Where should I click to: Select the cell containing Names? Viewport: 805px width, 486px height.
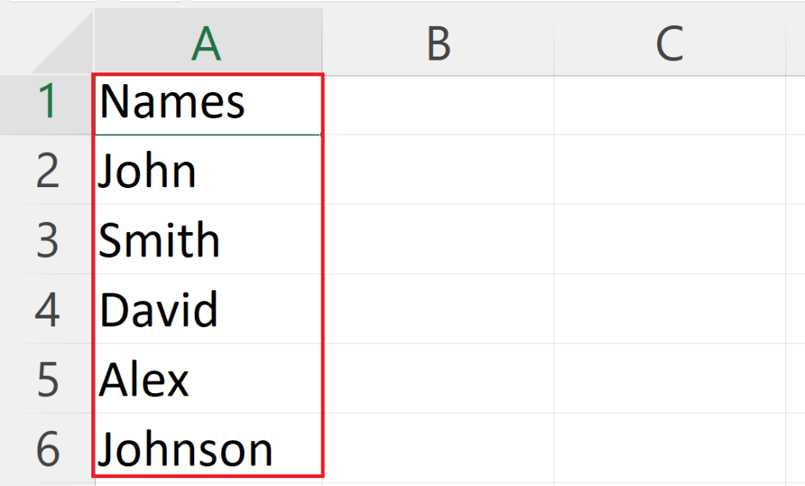coord(206,102)
